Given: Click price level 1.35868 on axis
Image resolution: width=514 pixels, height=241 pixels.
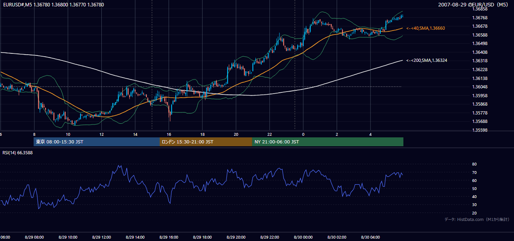Looking at the screenshot, I should click(479, 104).
